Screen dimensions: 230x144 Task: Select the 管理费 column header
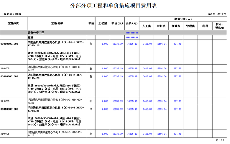point(190,26)
